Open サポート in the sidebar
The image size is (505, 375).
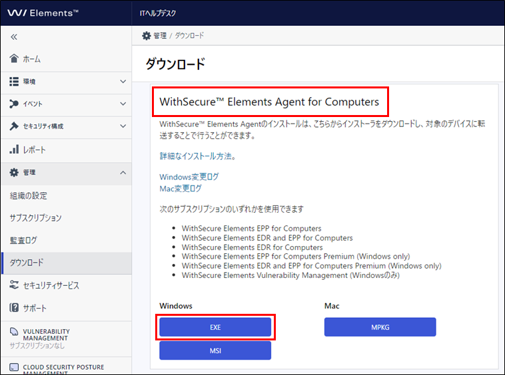[66, 308]
